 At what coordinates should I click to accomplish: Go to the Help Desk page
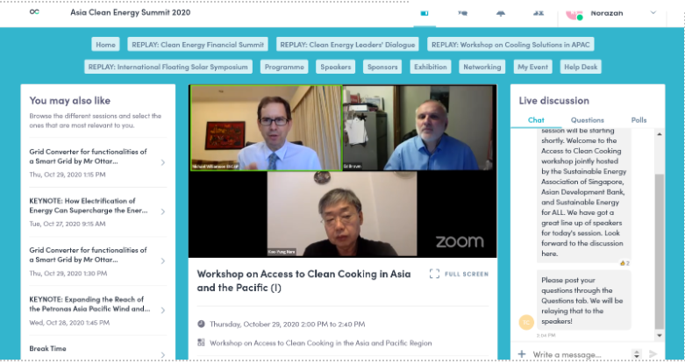click(x=581, y=67)
